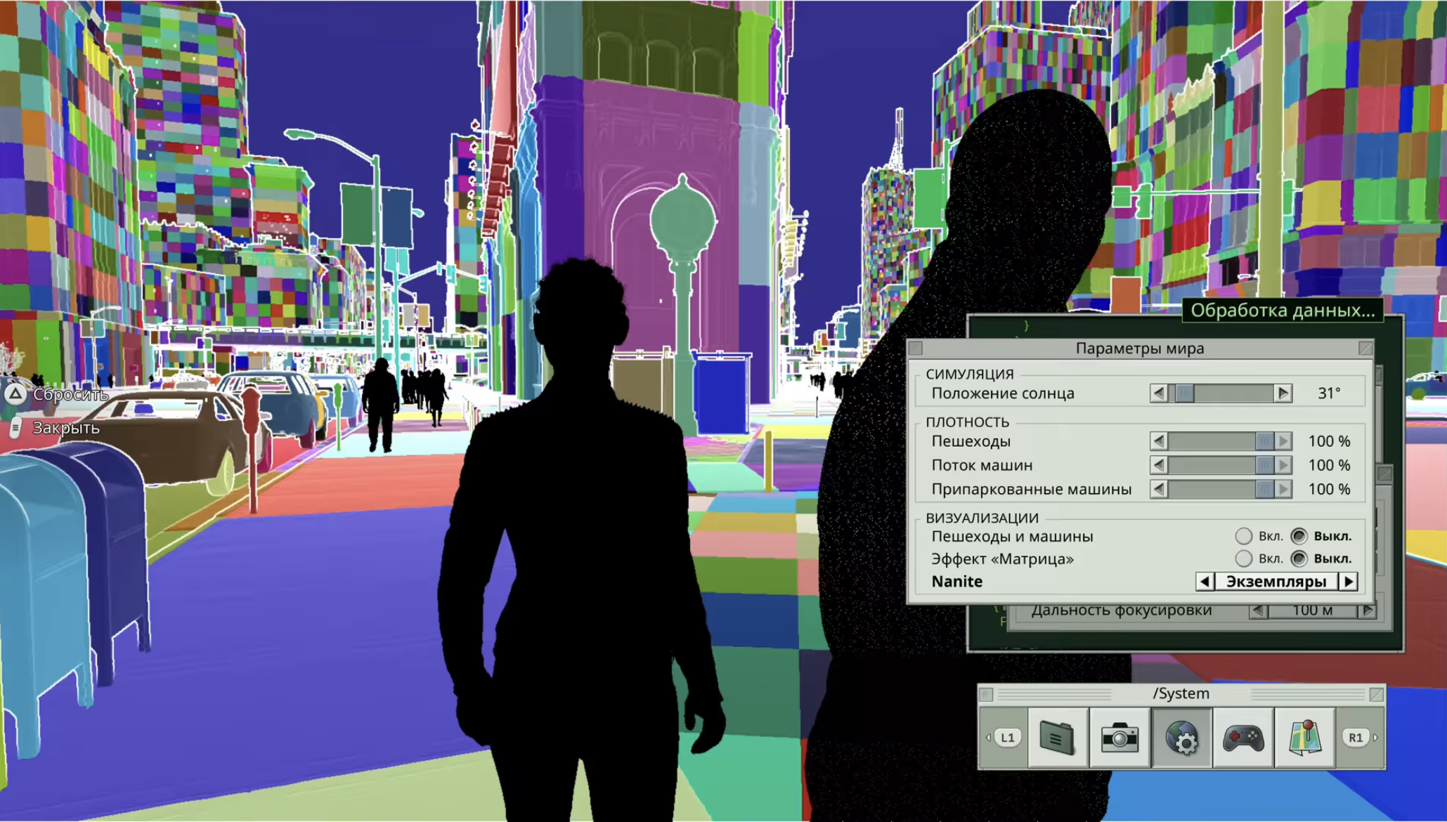The image size is (1447, 822).
Task: Open the file folder icon in /System bar
Action: [1058, 738]
